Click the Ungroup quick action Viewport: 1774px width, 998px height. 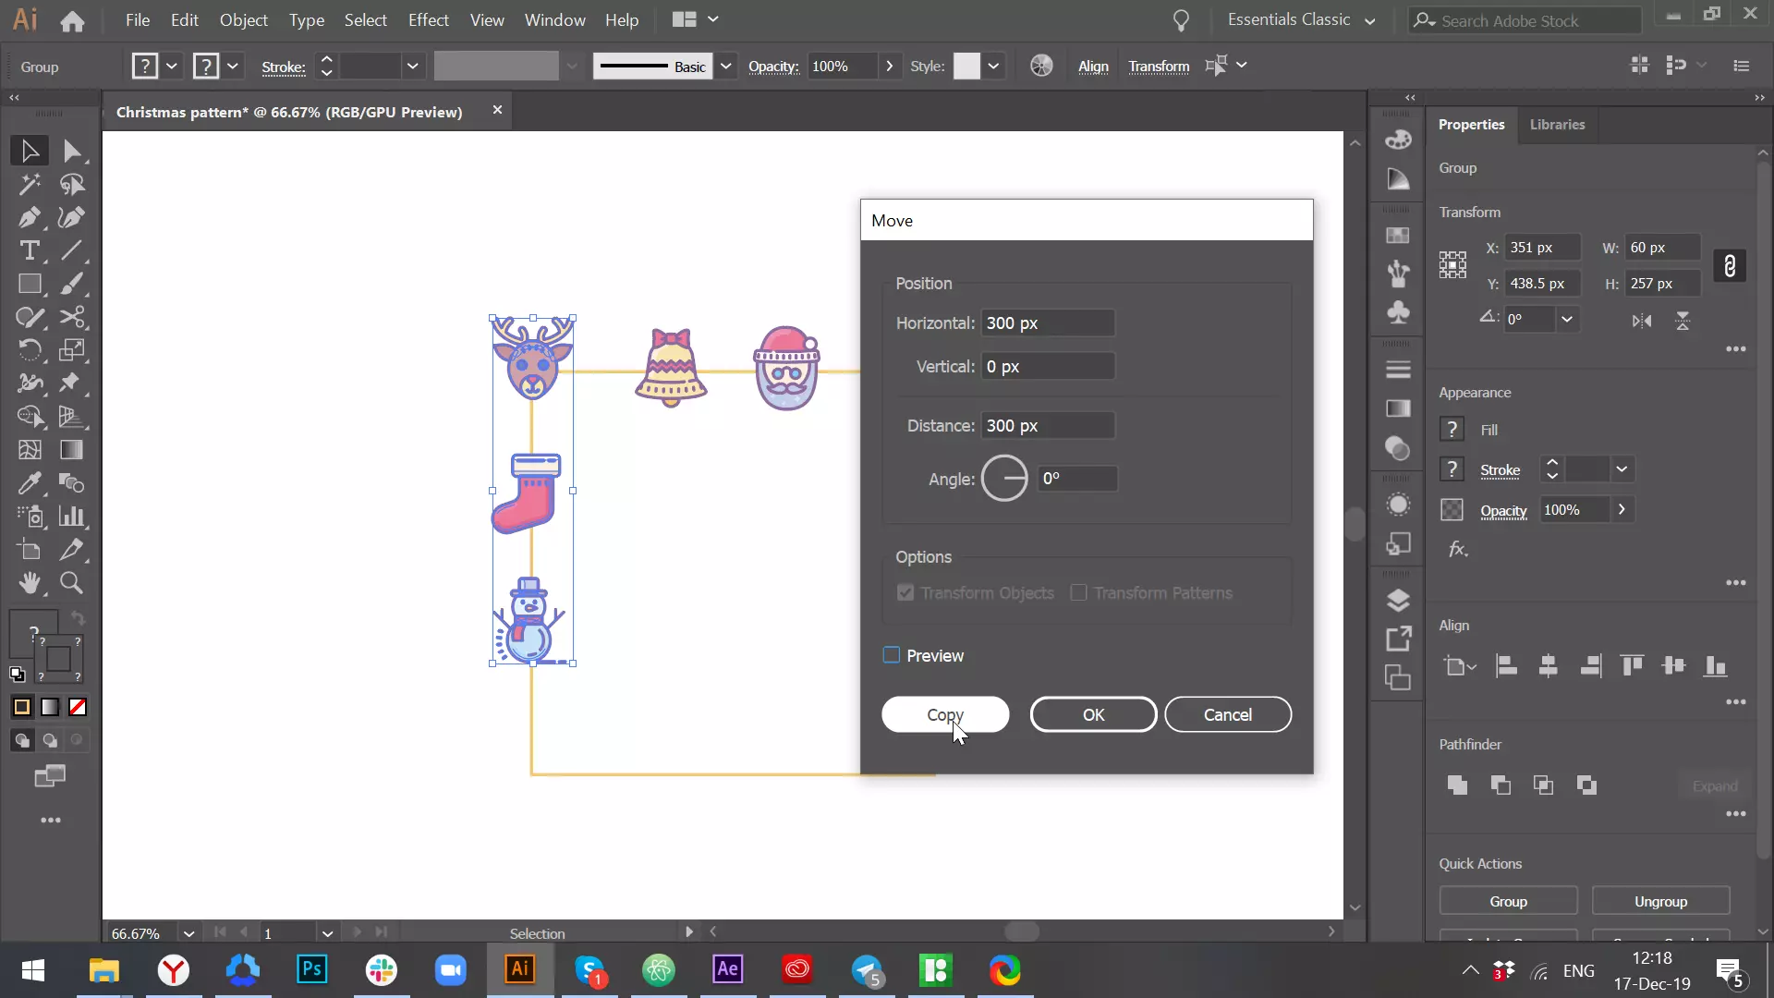[x=1660, y=901]
